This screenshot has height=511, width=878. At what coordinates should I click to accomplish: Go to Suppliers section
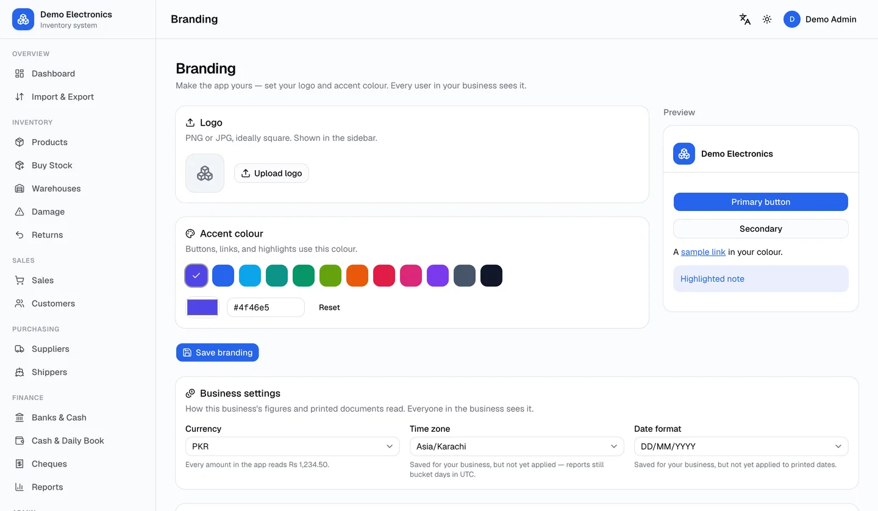click(x=78, y=349)
